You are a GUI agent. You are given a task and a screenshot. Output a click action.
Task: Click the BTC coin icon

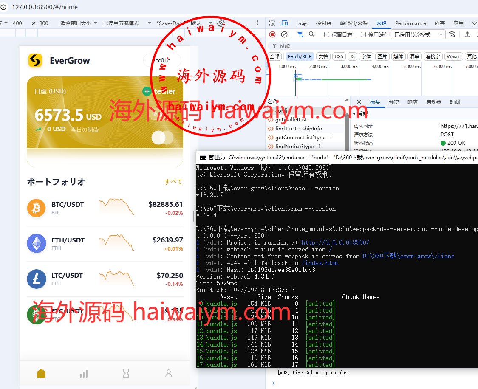(36, 209)
